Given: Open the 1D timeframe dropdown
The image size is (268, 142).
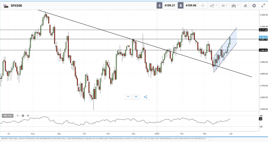Looking at the screenshot, I should click(224, 5).
